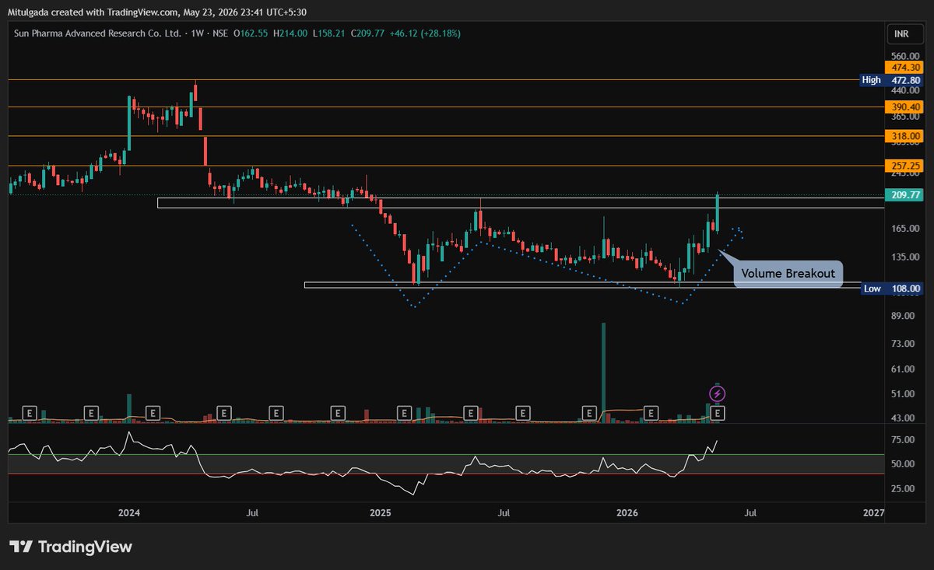Click the RSI 75.00 level value
934x570 pixels.
[x=902, y=439]
